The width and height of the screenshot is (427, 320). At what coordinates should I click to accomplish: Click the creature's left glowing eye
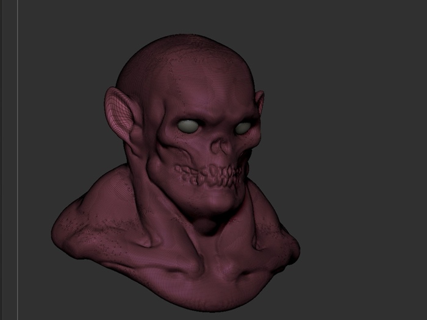click(x=188, y=125)
